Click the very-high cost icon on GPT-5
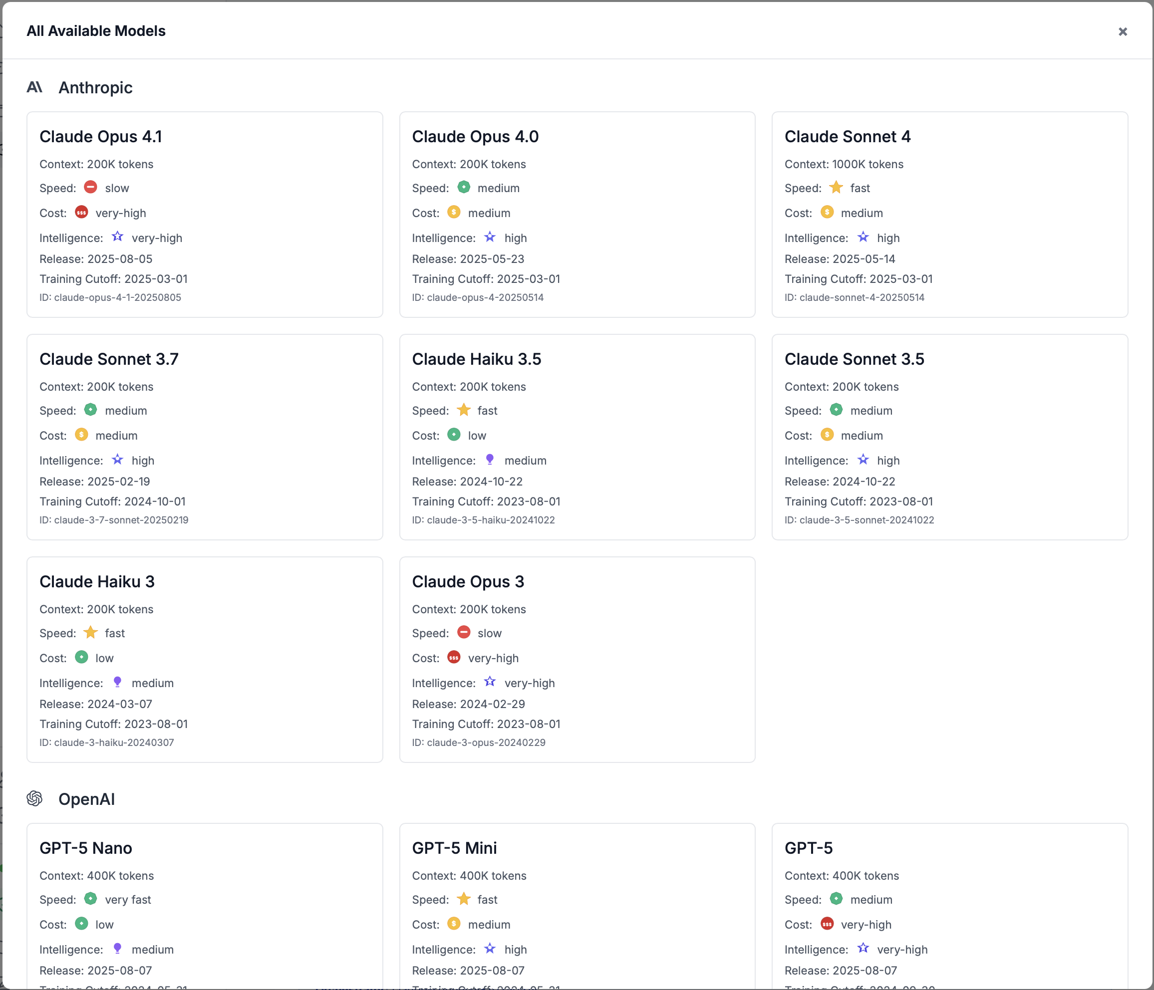Viewport: 1154px width, 990px height. point(827,924)
